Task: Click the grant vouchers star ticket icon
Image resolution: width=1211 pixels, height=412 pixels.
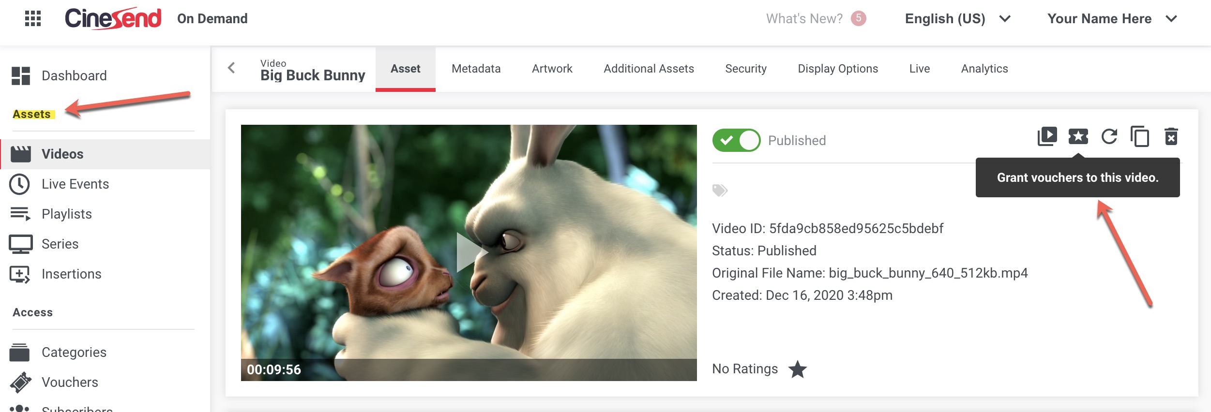Action: 1078,136
